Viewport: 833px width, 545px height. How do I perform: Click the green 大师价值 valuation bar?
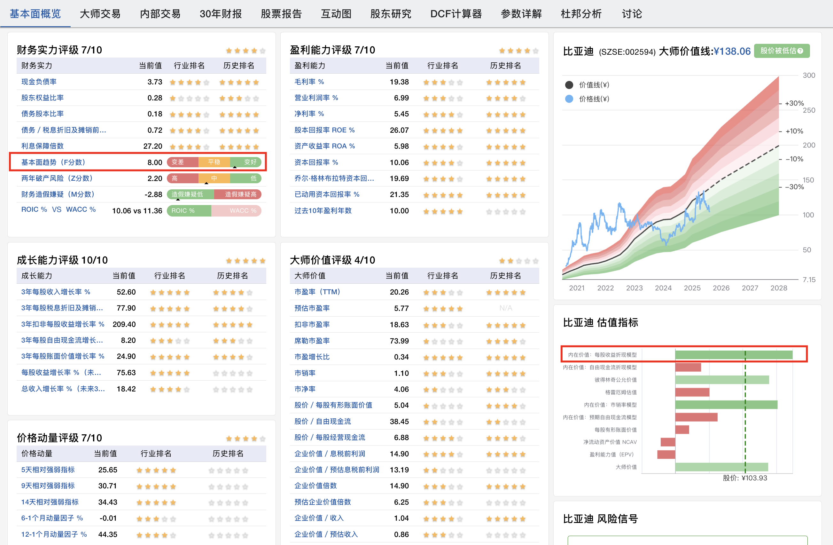tap(721, 467)
